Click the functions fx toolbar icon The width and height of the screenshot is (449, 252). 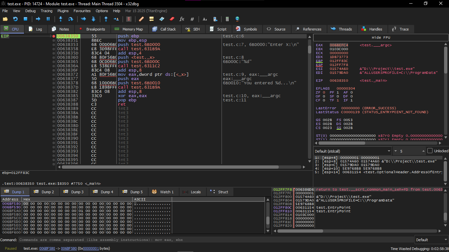point(182,19)
